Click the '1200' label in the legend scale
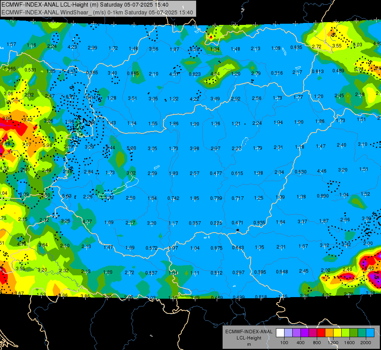This screenshot has width=381, height=350. [333, 343]
